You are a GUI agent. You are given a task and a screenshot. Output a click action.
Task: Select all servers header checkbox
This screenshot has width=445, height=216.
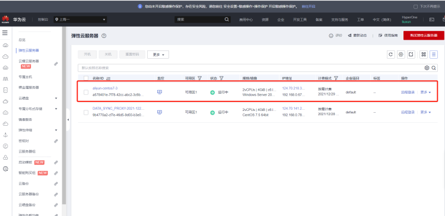tap(86, 78)
